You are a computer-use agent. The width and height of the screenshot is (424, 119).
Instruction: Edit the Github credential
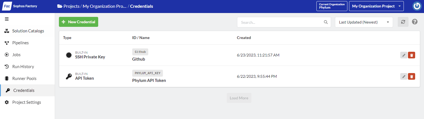pyautogui.click(x=404, y=55)
